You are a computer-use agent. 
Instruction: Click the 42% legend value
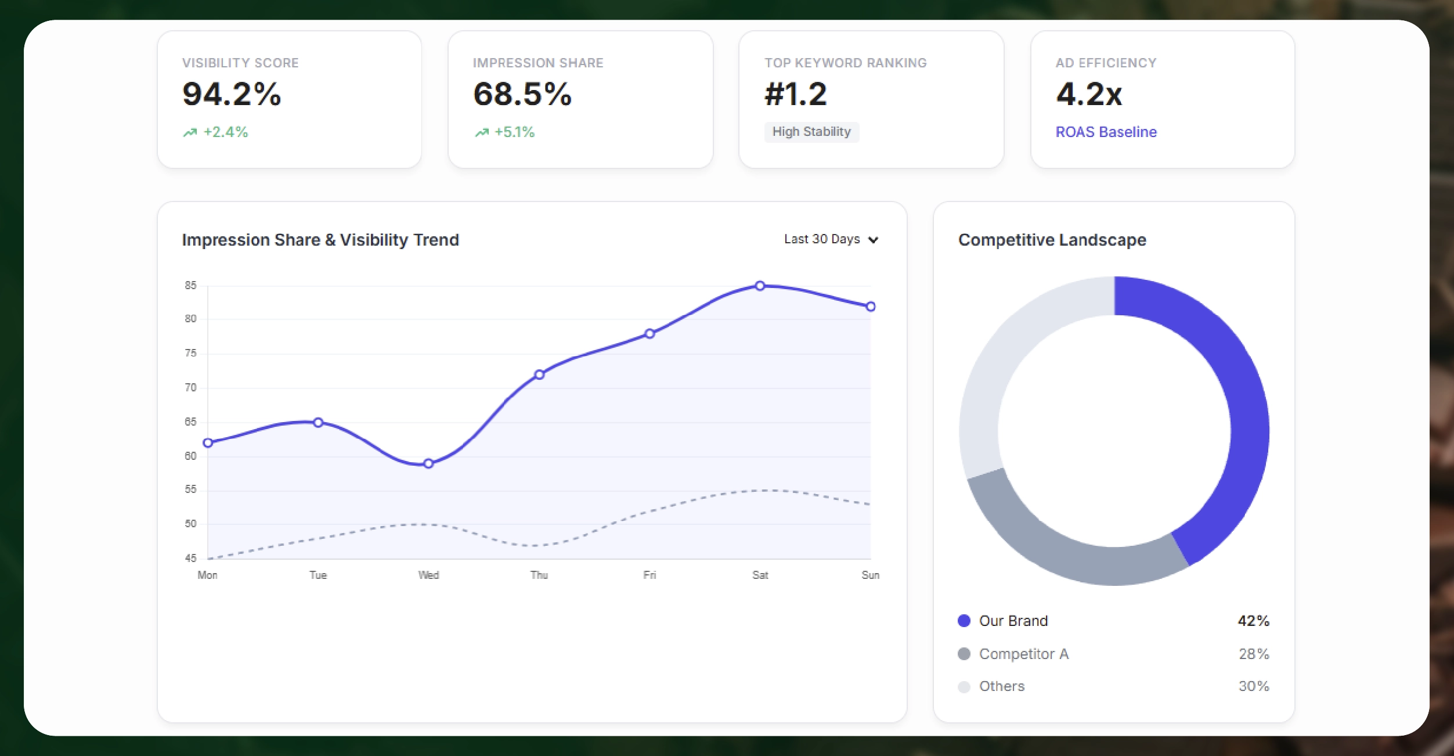pos(1254,621)
